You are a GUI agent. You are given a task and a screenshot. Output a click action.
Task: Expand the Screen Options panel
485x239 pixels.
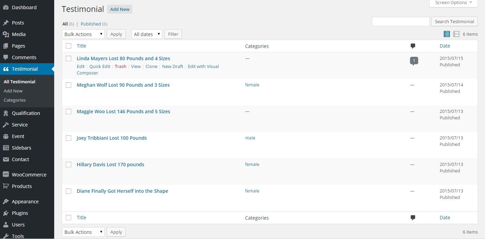[x=453, y=3]
